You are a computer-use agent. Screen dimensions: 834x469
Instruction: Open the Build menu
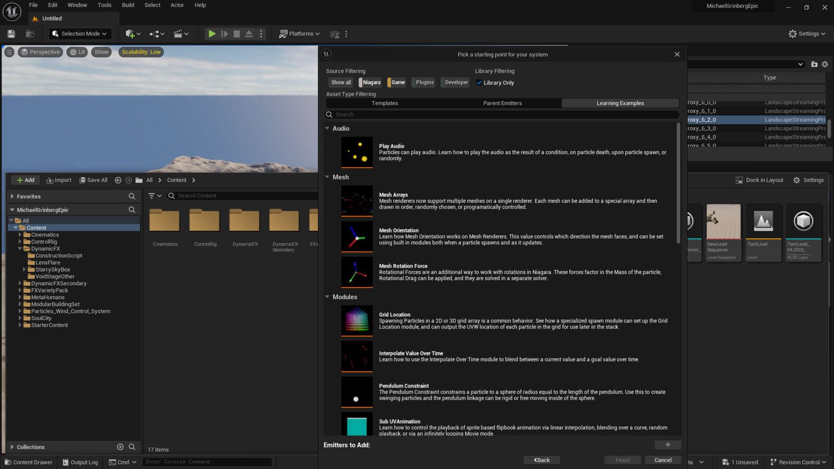coord(128,5)
